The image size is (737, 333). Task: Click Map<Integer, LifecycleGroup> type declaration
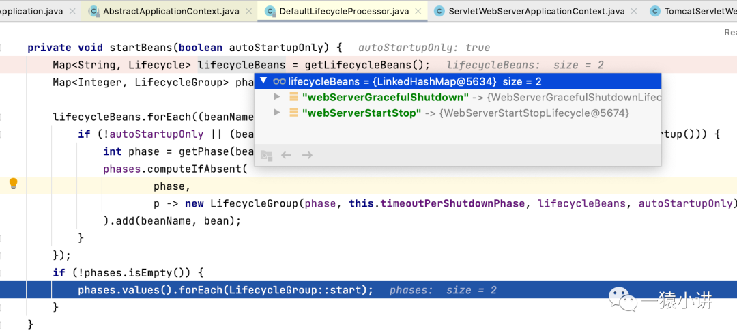(141, 82)
